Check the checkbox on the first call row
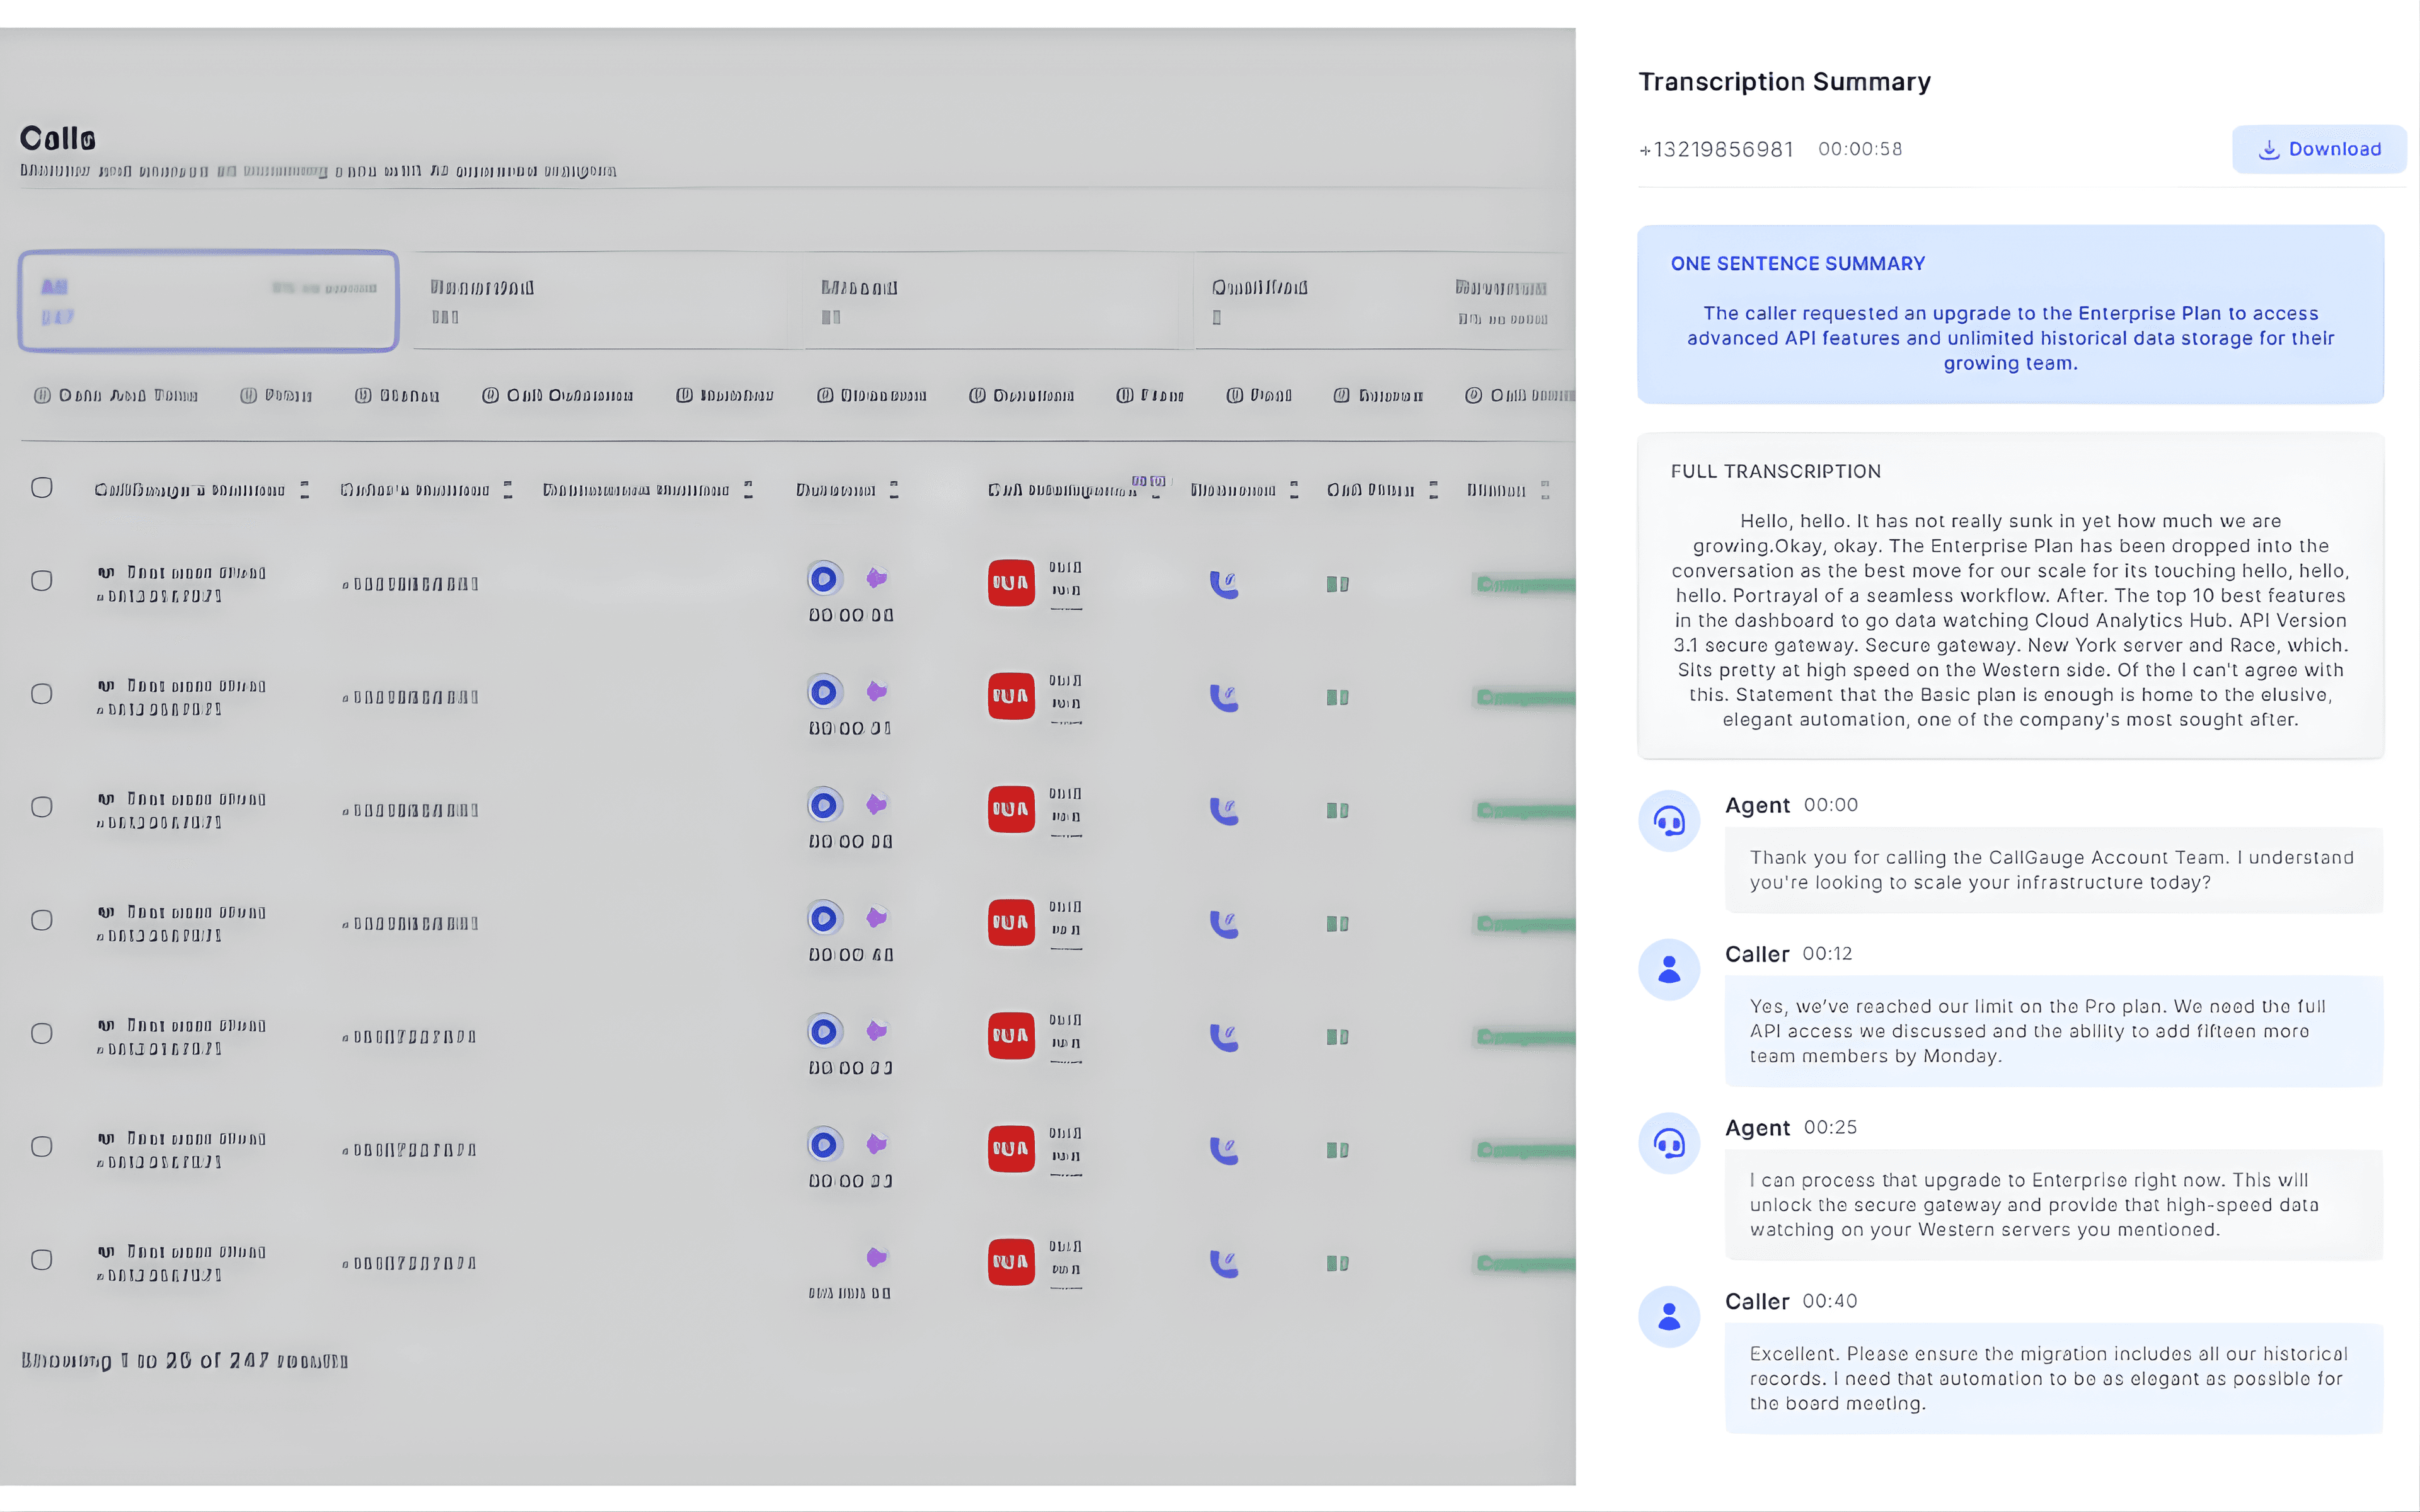Screen dimensions: 2420x1512 pyautogui.click(x=41, y=580)
